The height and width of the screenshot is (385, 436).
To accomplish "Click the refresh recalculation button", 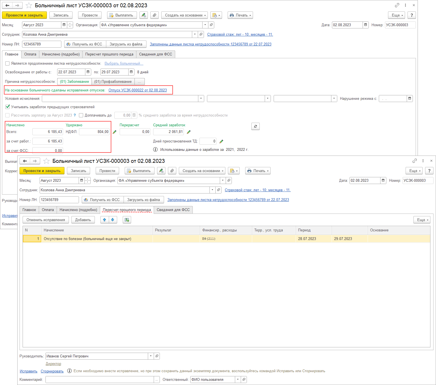I will tap(256, 126).
